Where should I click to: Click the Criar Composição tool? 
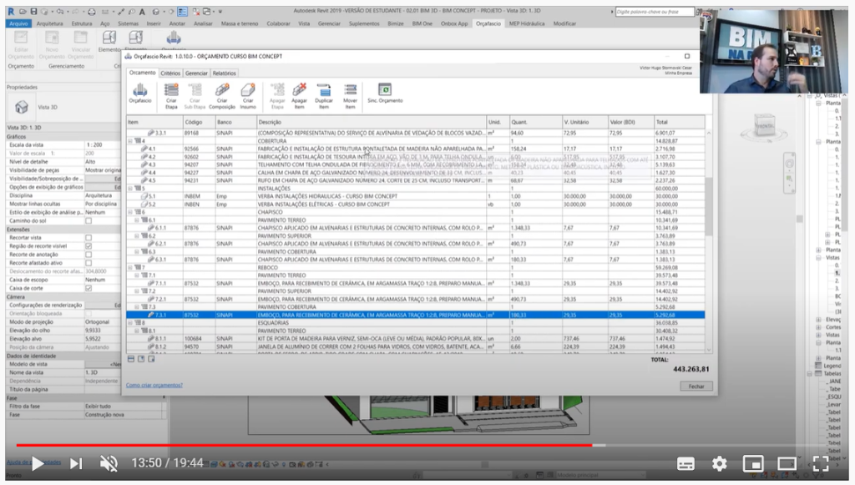coord(222,95)
